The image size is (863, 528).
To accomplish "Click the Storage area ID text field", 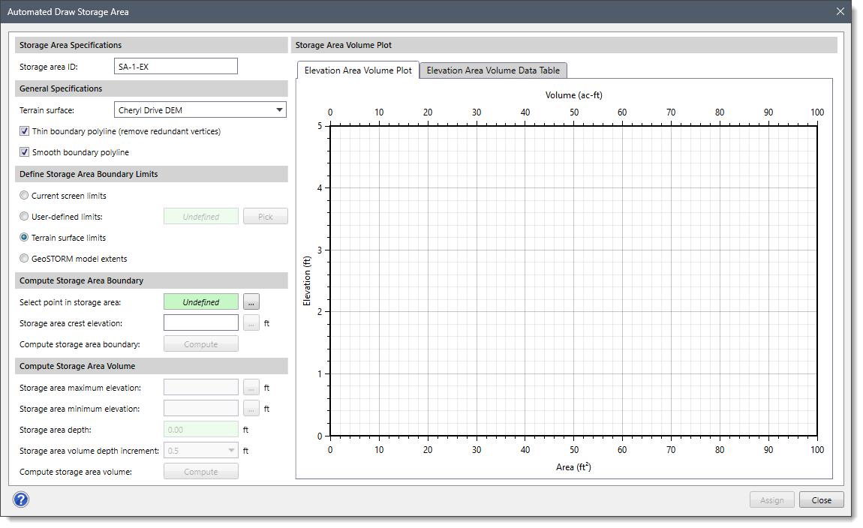I will tap(176, 67).
